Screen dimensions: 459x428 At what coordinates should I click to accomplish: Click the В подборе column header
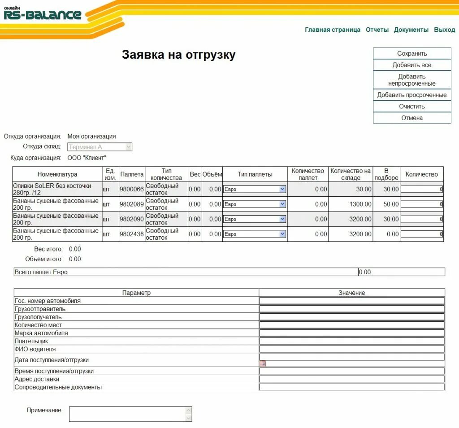point(386,174)
